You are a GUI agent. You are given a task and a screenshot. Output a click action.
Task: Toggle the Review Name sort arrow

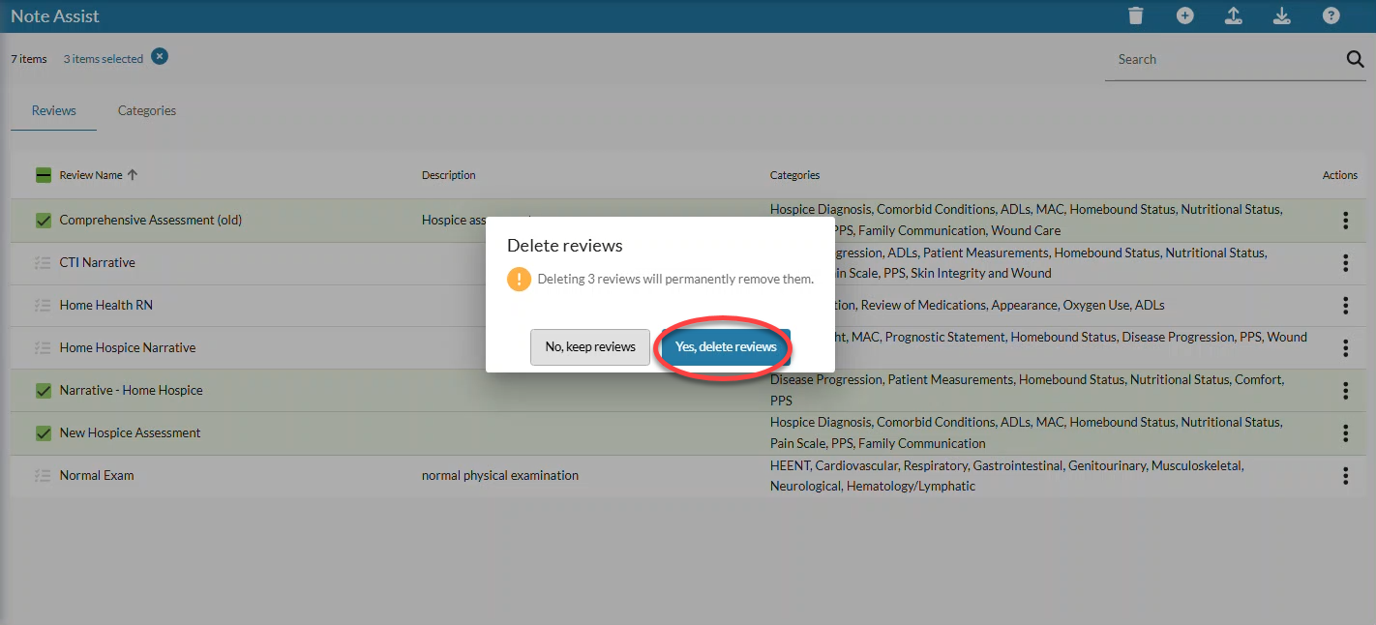click(x=134, y=175)
